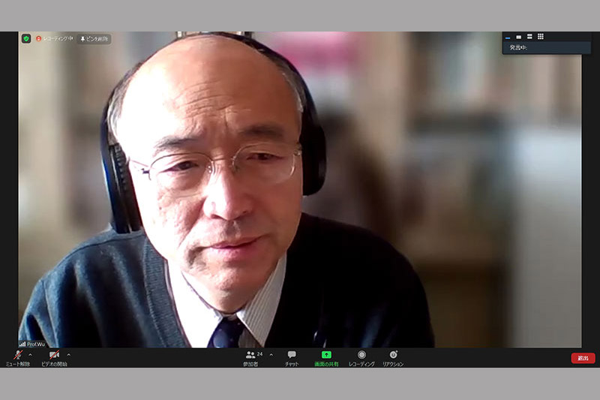The image size is (600, 400).
Task: Click 画面の共有 share screen button
Action: tap(326, 358)
